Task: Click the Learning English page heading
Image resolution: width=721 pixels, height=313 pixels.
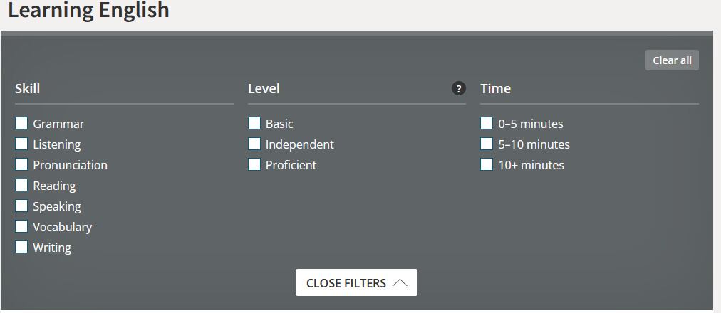Action: [88, 11]
